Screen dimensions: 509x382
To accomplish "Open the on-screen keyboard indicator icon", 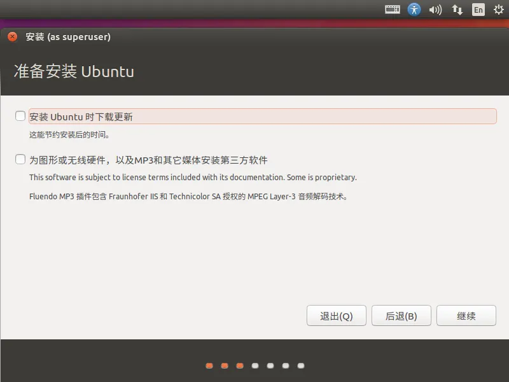I will pyautogui.click(x=393, y=10).
